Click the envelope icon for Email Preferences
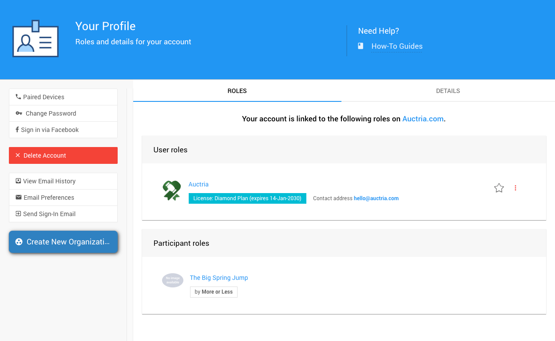 (18, 198)
